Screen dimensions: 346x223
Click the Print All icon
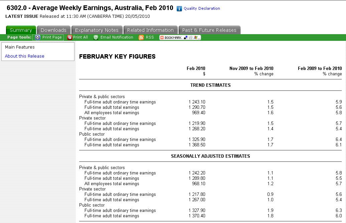(x=69, y=38)
